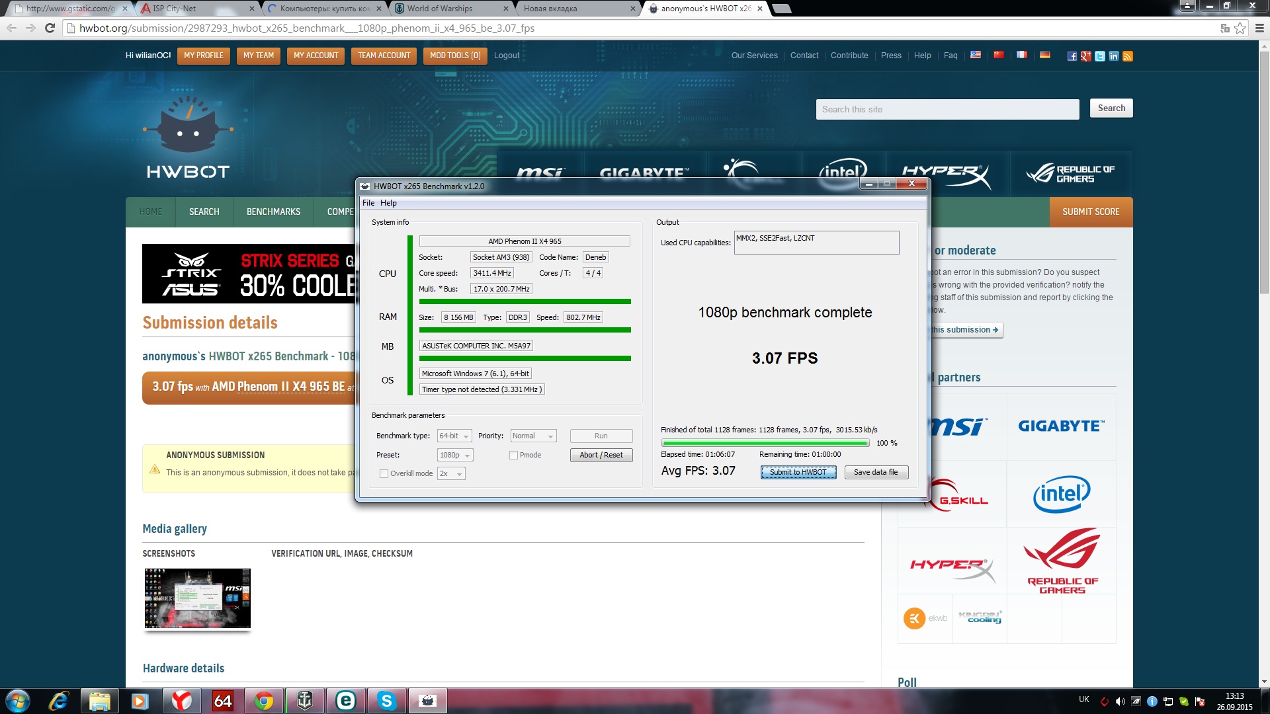Viewport: 1270px width, 714px height.
Task: Select the German flag language icon
Action: (1045, 55)
